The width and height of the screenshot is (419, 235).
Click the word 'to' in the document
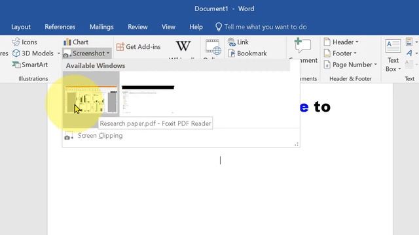pyautogui.click(x=322, y=106)
